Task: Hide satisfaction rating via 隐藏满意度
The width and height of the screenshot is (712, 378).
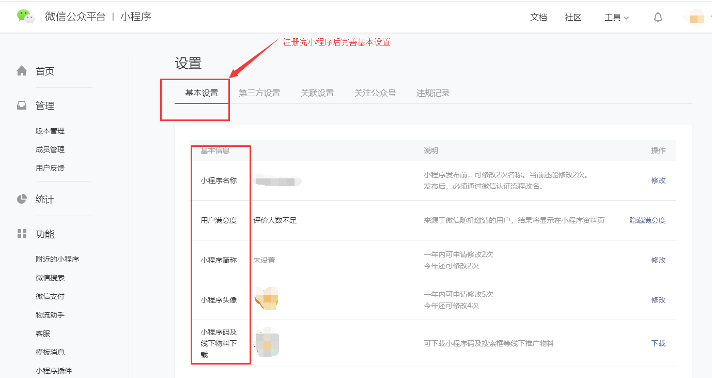Action: click(x=647, y=220)
